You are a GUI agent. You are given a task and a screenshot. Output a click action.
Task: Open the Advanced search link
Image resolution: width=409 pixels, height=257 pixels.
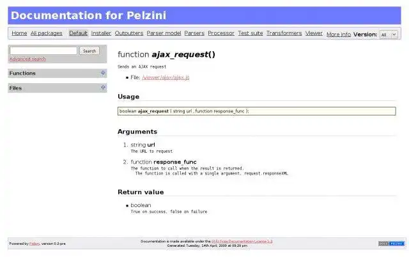pos(27,59)
